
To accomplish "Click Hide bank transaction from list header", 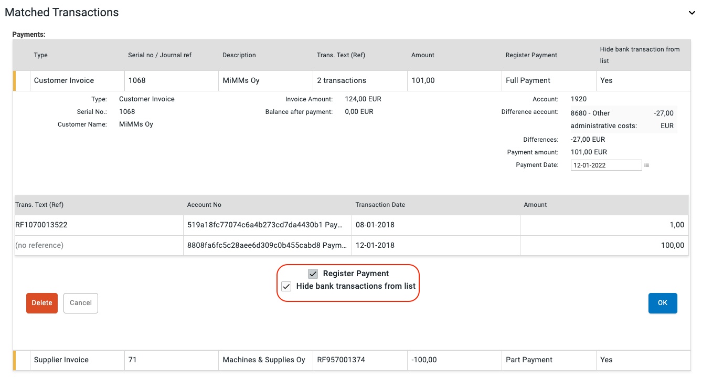I will click(x=640, y=55).
